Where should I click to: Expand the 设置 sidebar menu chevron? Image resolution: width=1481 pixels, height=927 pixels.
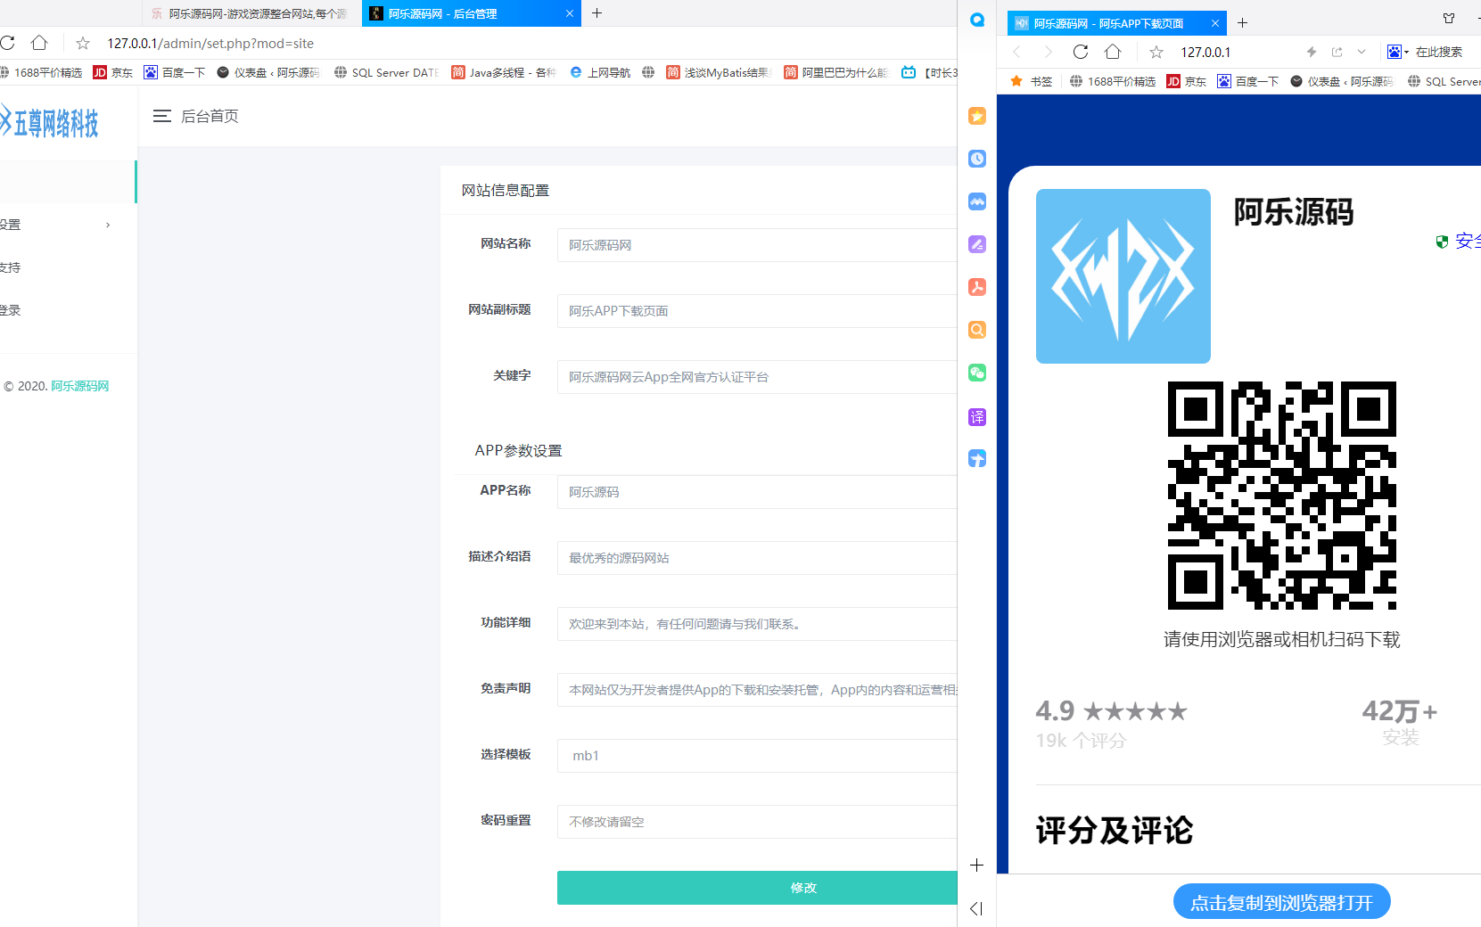click(x=108, y=225)
